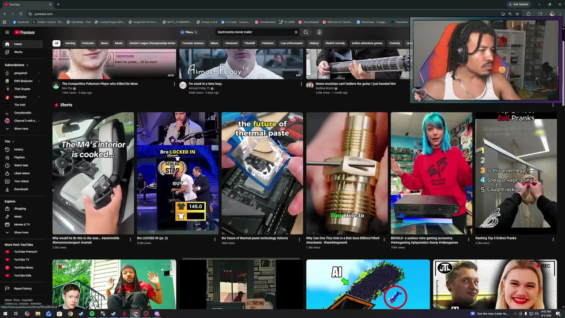Open options menu for Top 5 Evilest Pranks short
The height and width of the screenshot is (318, 565).
click(553, 239)
